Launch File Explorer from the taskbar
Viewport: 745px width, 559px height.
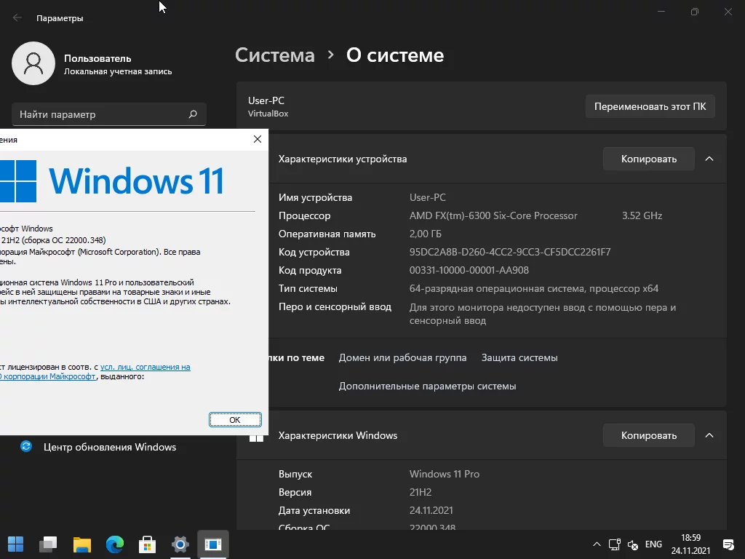coord(81,544)
